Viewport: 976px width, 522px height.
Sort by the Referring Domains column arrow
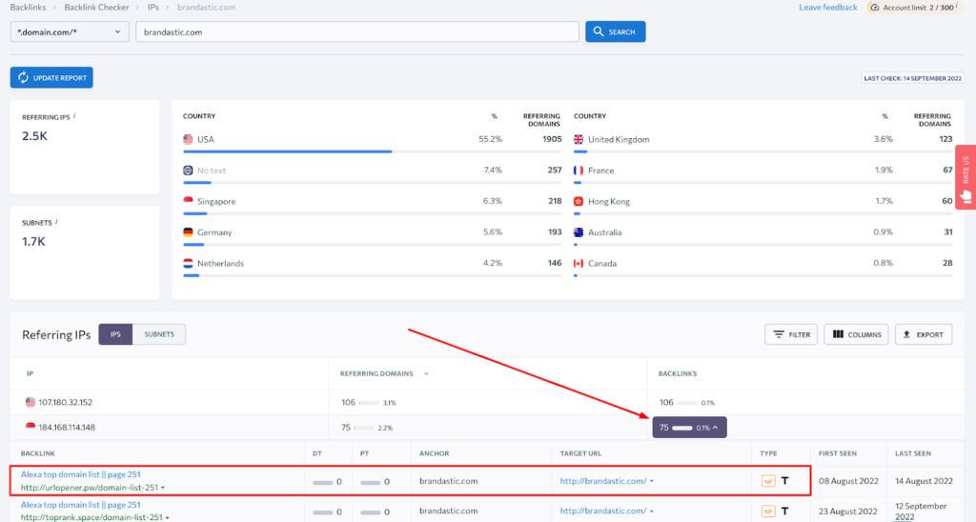[x=426, y=374]
